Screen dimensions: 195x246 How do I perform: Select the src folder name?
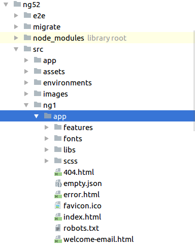38,49
